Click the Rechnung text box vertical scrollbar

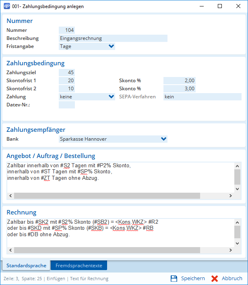pos(237,233)
